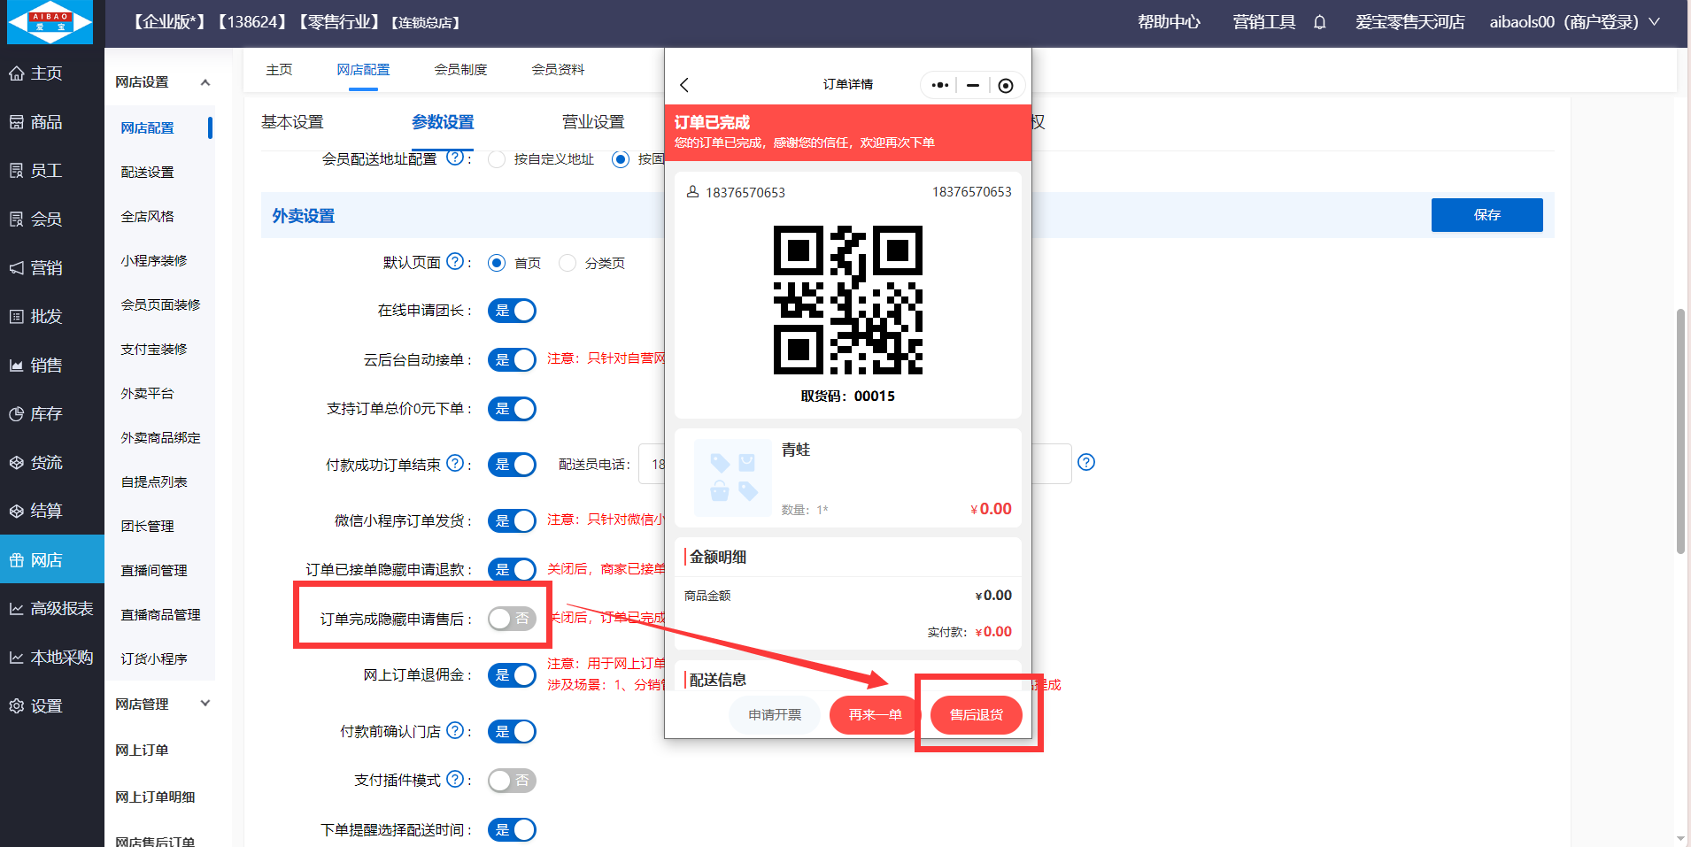Open 直播间管理 in the submenu
Image resolution: width=1691 pixels, height=847 pixels.
point(154,570)
